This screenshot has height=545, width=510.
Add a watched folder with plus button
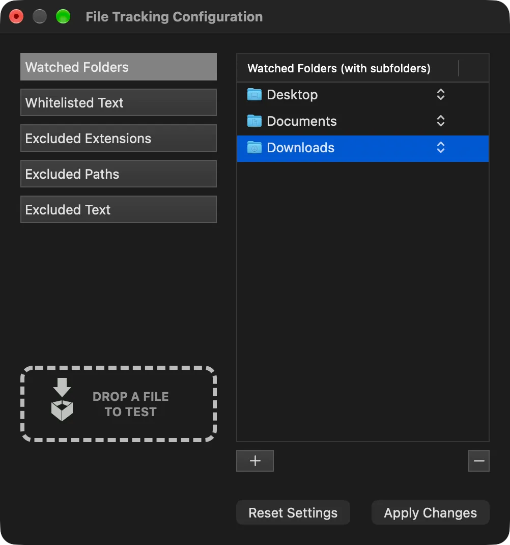click(255, 461)
